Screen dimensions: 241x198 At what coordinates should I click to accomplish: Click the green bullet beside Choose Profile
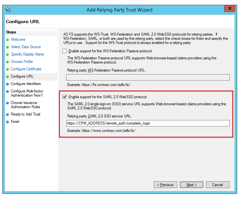[7, 62]
